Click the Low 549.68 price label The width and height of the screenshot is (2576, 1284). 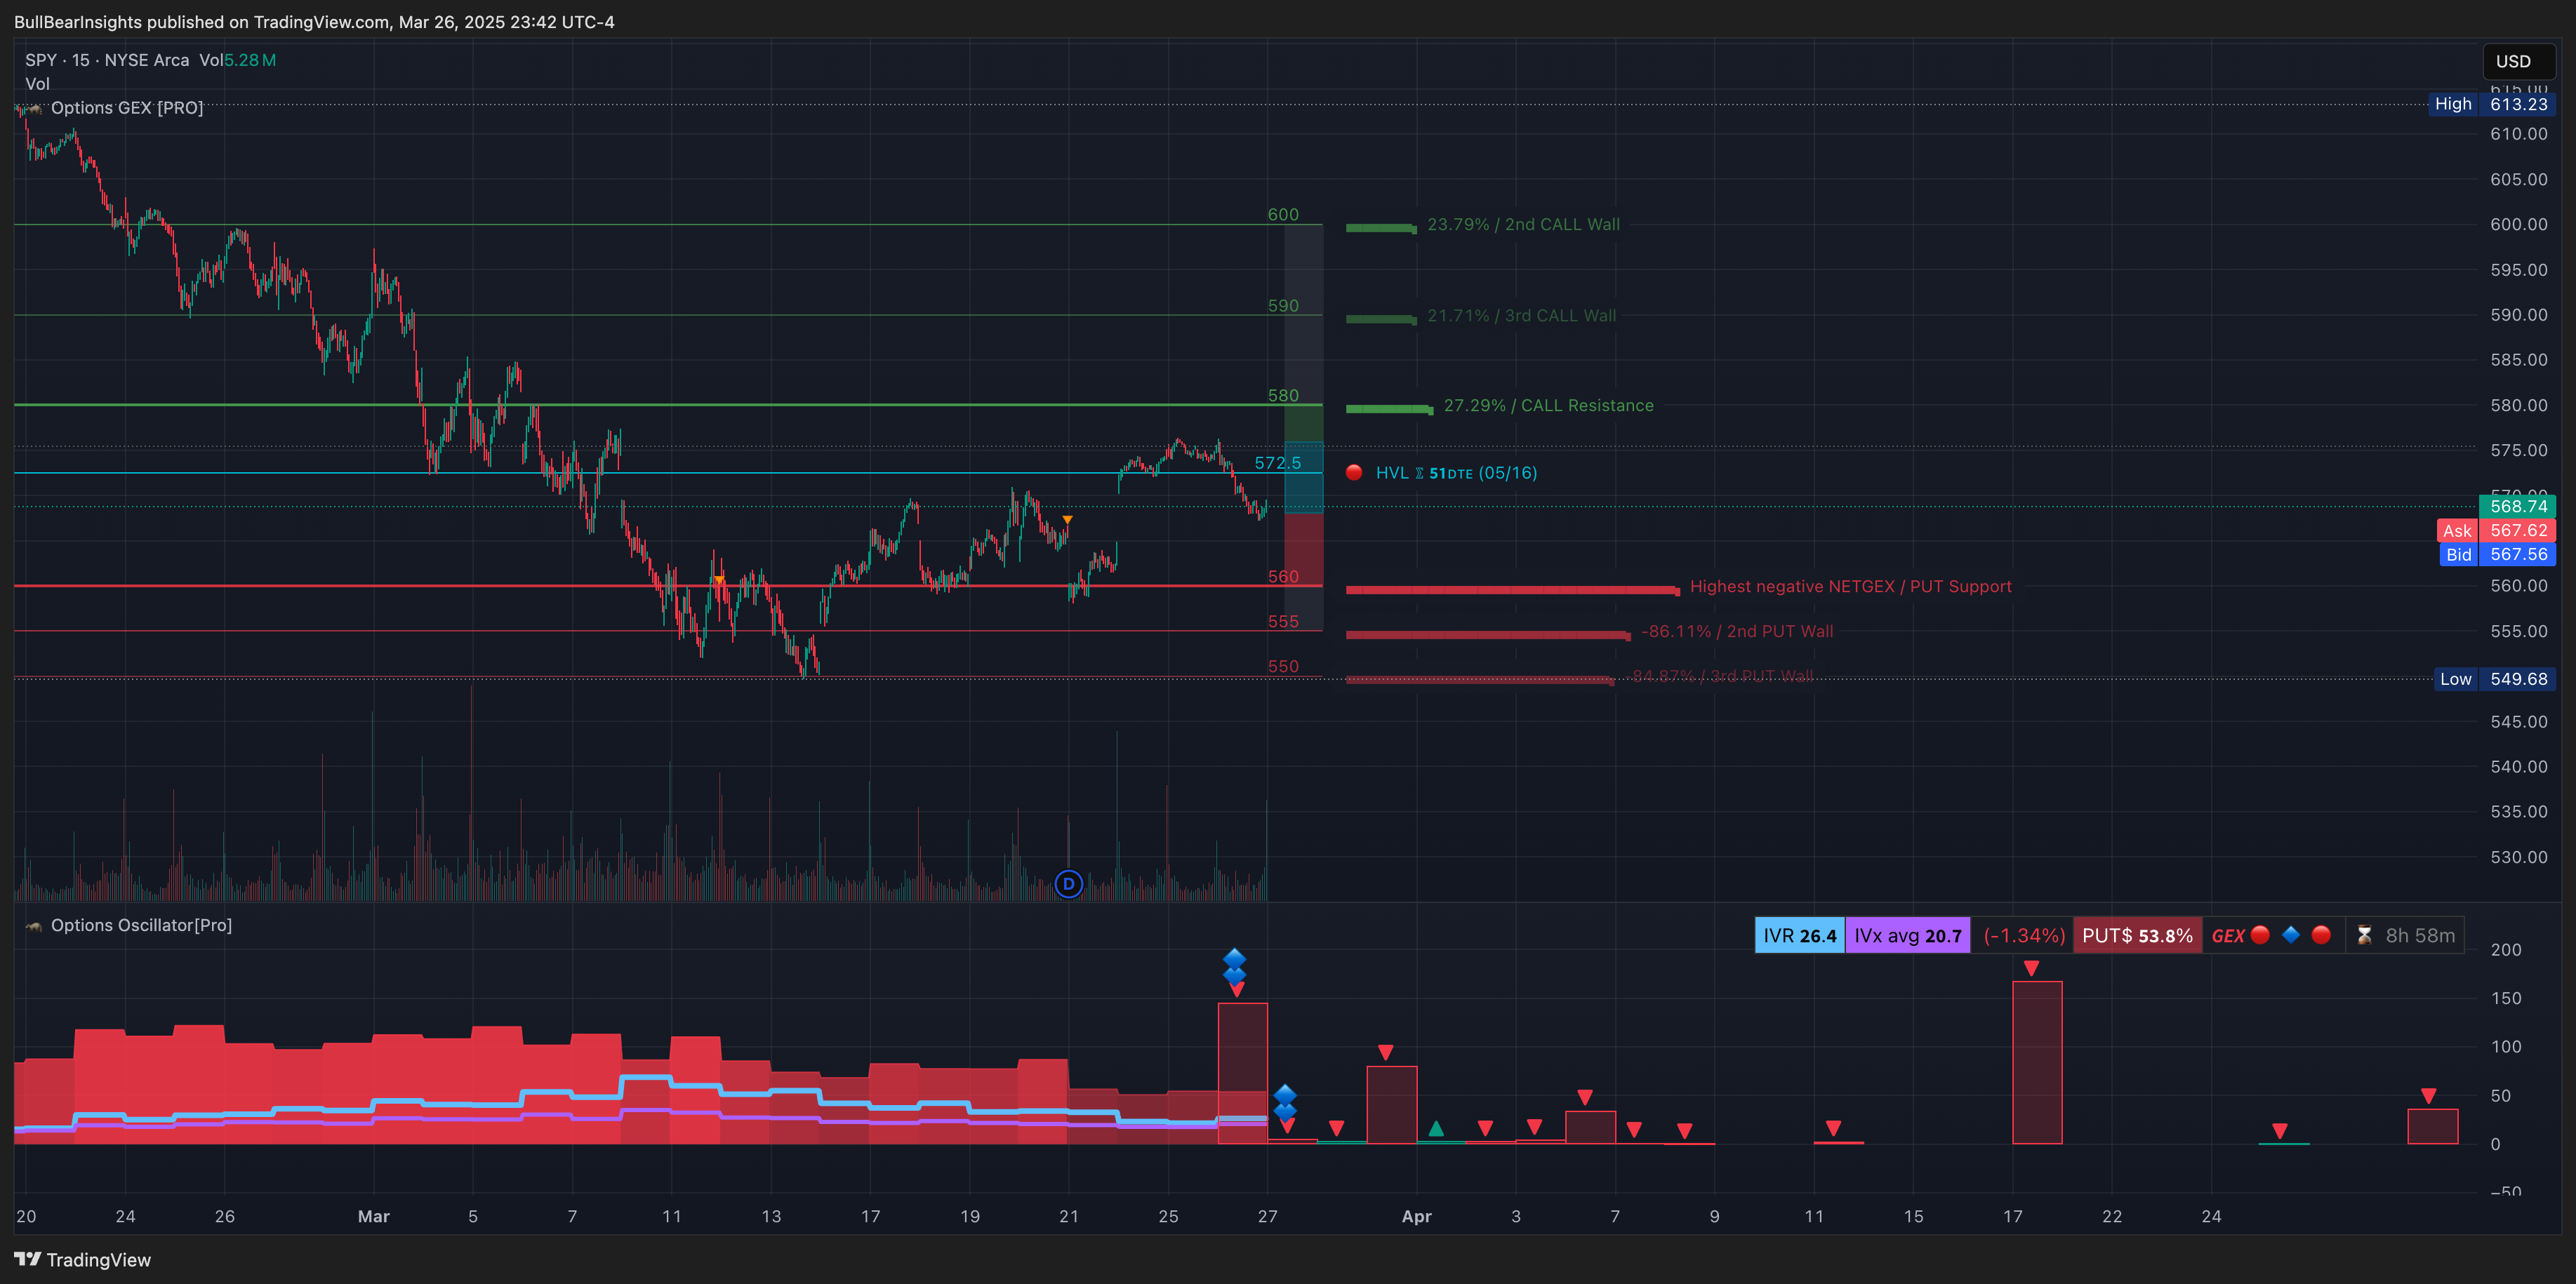point(2494,679)
